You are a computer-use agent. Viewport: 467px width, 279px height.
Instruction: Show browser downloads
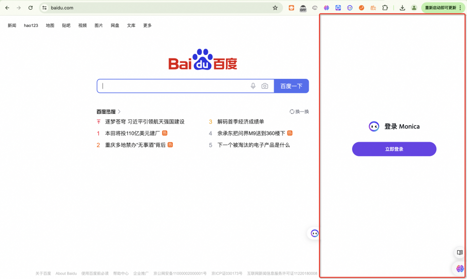point(402,8)
